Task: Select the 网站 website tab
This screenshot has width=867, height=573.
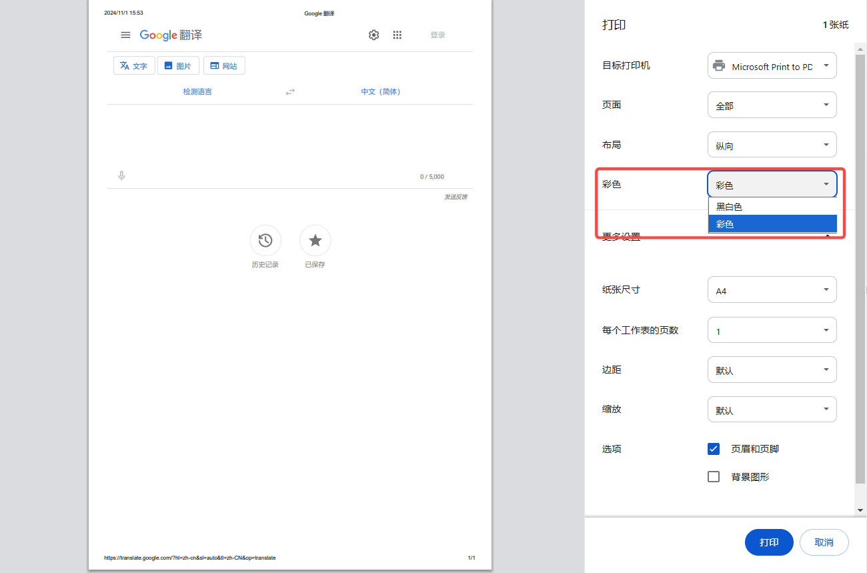Action: 224,65
